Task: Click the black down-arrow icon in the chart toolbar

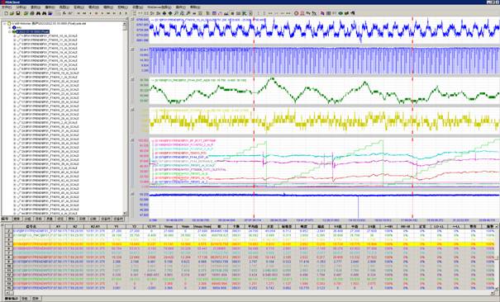Action: (x=170, y=13)
